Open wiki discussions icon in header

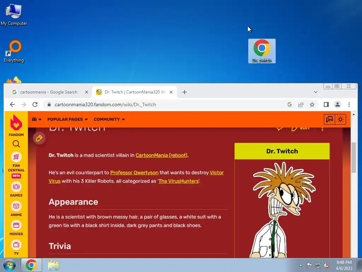coord(329,119)
